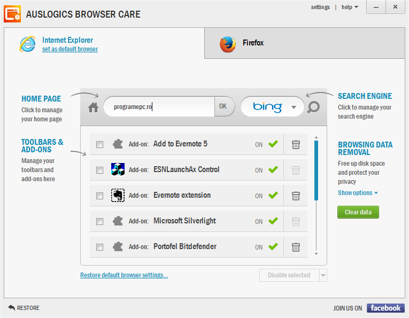This screenshot has width=409, height=318.
Task: Select the Evernote extension checkbox
Action: (99, 196)
